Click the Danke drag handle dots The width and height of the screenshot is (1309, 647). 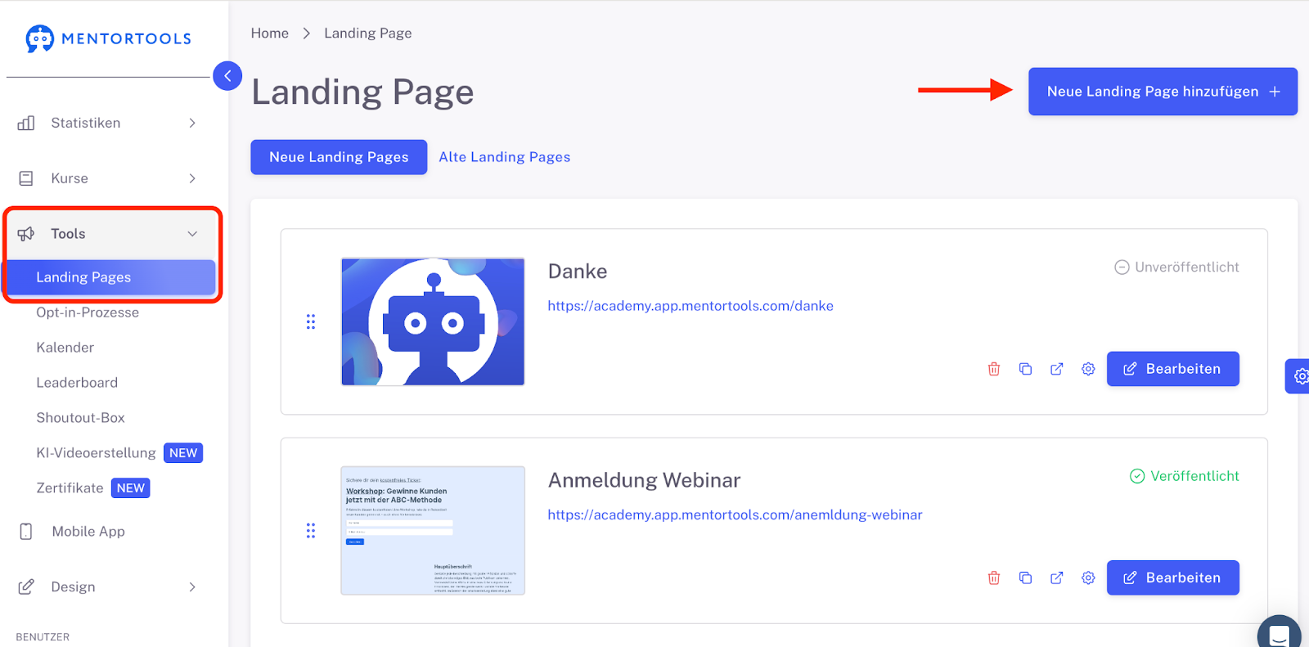[311, 321]
